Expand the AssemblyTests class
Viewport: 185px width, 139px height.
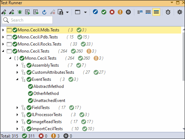click(x=17, y=65)
